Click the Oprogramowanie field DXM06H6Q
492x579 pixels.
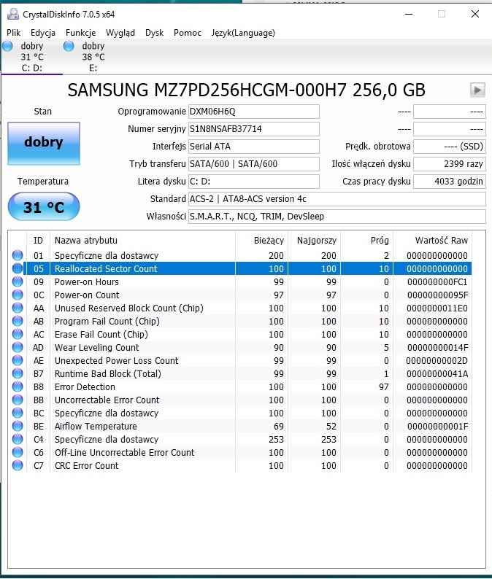tap(253, 112)
